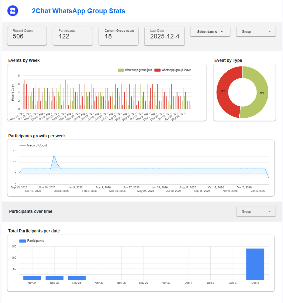Click the Current Group count scorecard
This screenshot has height=303, width=283.
click(119, 36)
